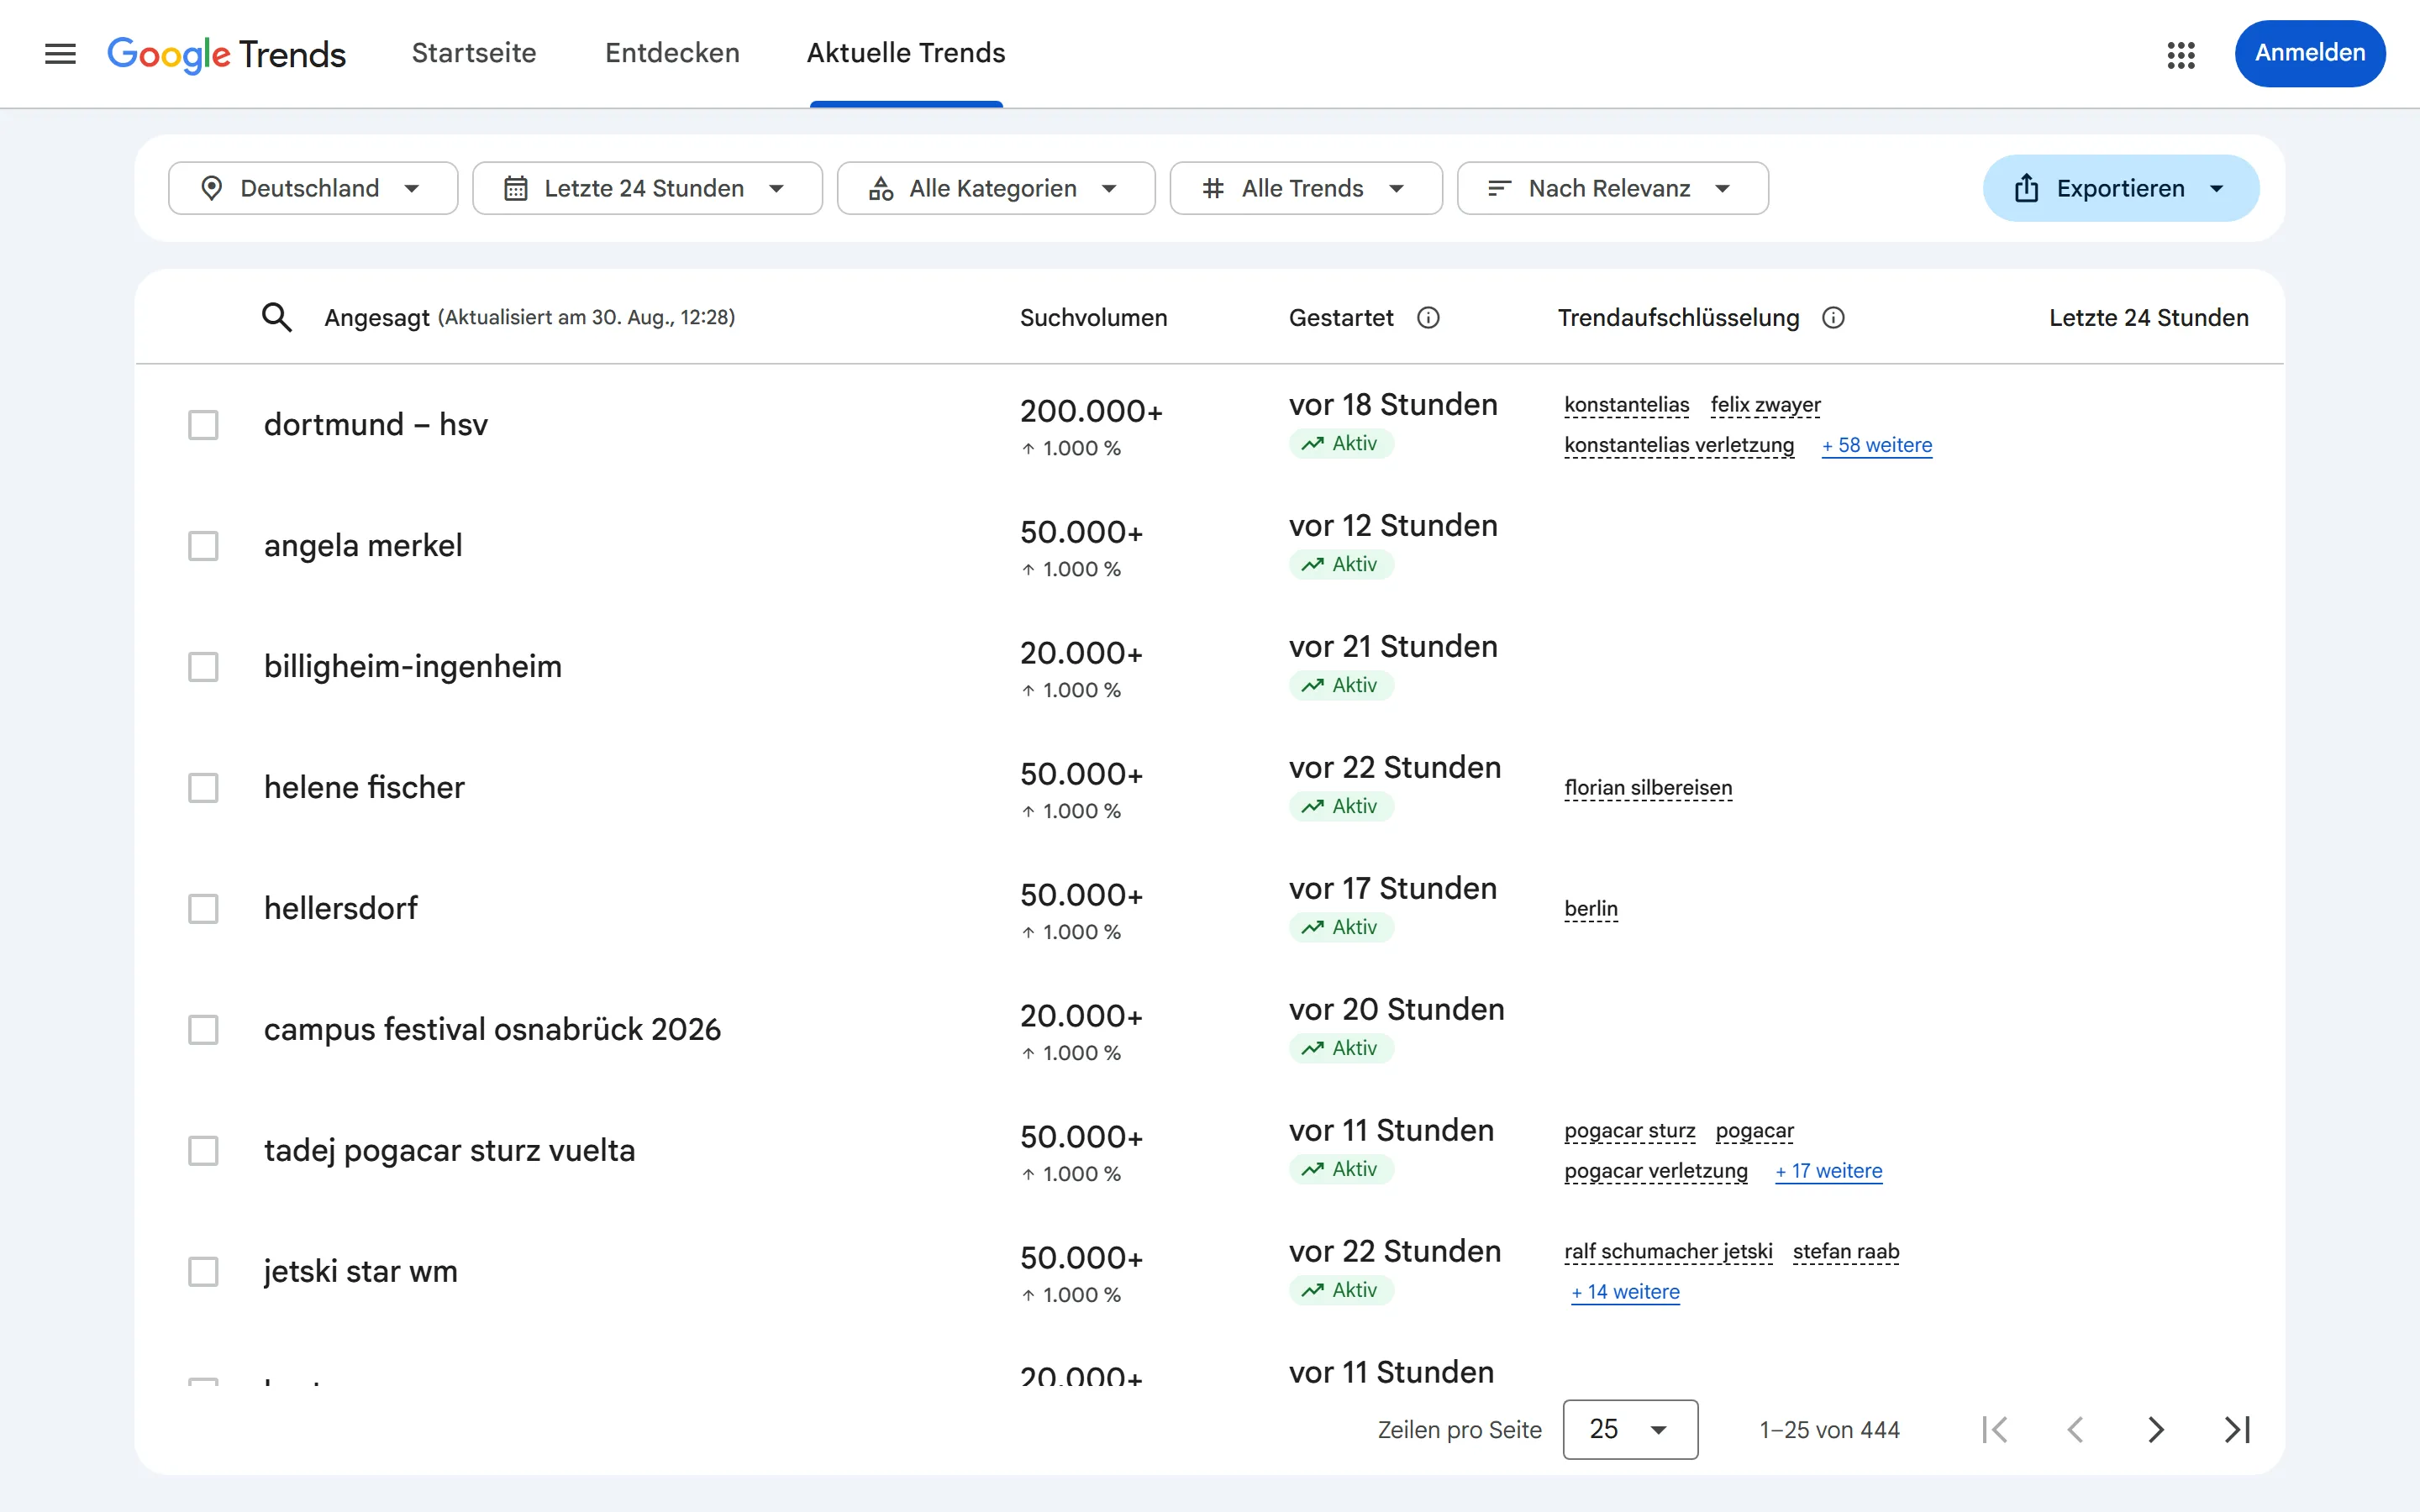Click the dortmund – hsv trend title
The height and width of the screenshot is (1512, 2420).
pos(376,425)
